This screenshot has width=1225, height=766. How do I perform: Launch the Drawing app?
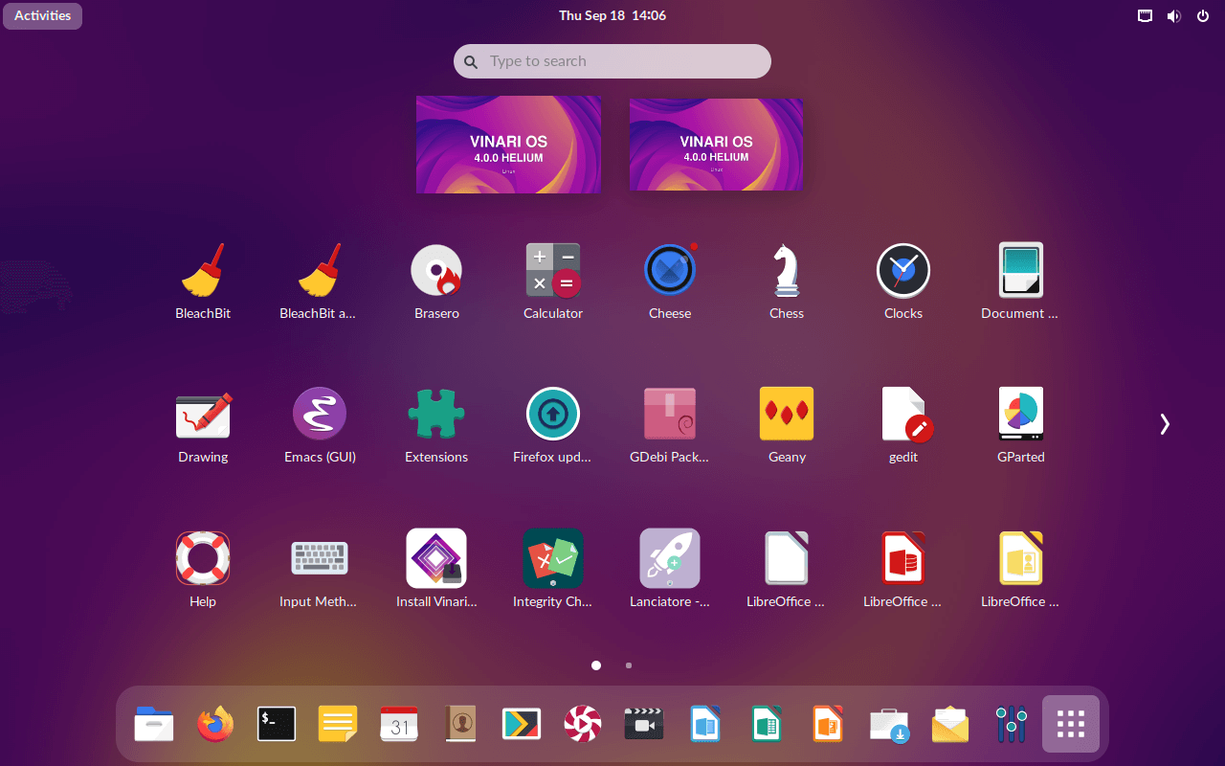(203, 415)
